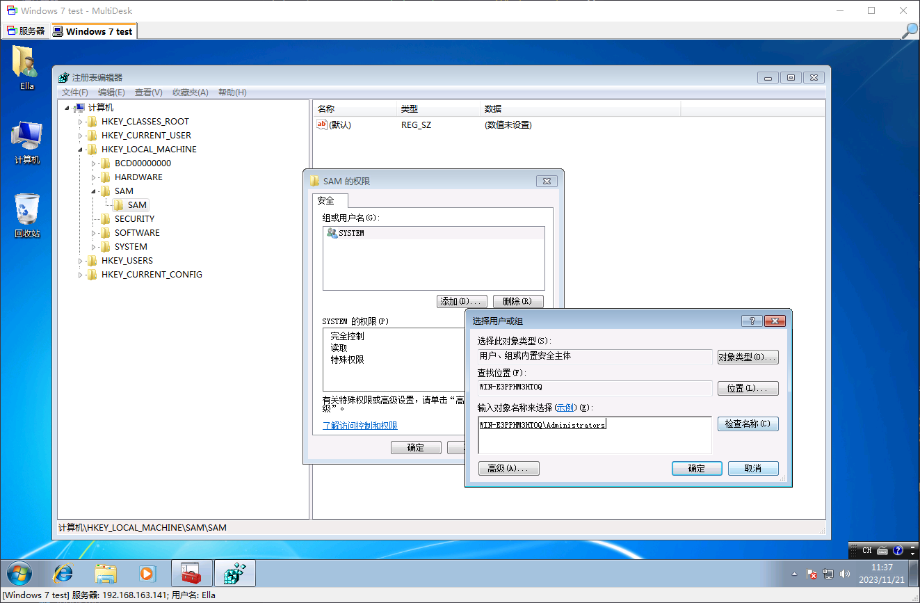This screenshot has height=603, width=920.
Task: Click the REG_SZ type cell
Action: pos(416,125)
